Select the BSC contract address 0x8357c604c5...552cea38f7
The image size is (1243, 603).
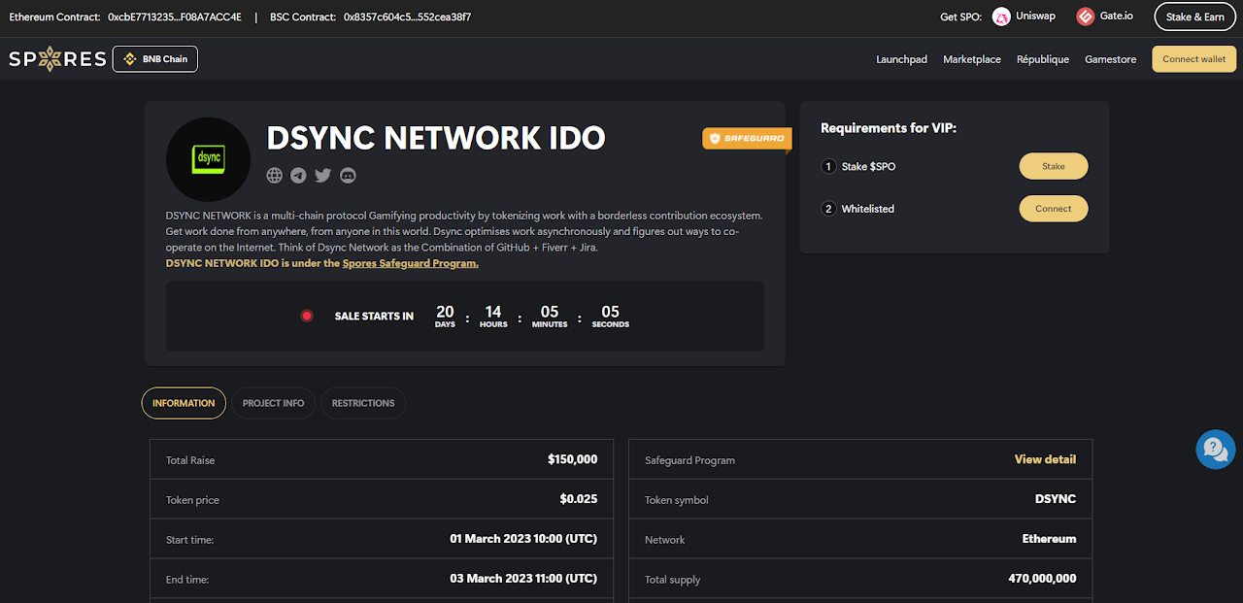click(x=407, y=17)
